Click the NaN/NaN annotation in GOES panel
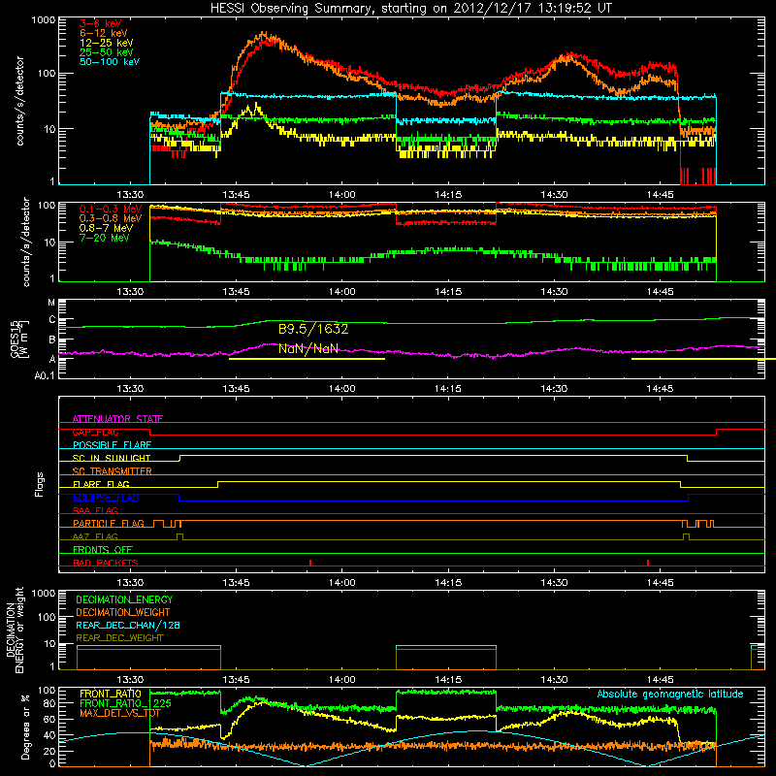This screenshot has width=776, height=776. (308, 348)
